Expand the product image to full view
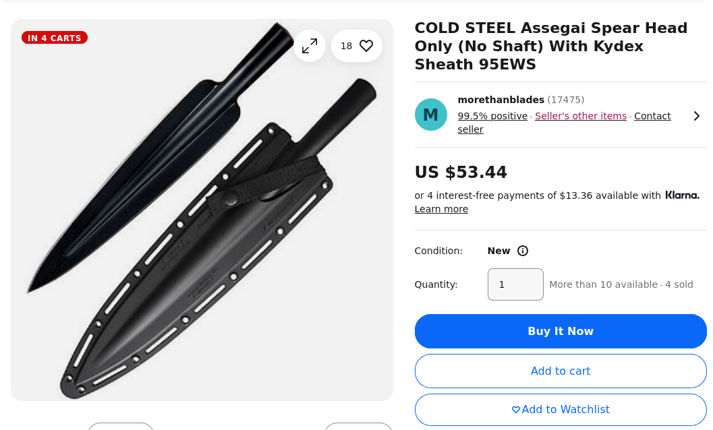The image size is (713, 430). [x=310, y=46]
